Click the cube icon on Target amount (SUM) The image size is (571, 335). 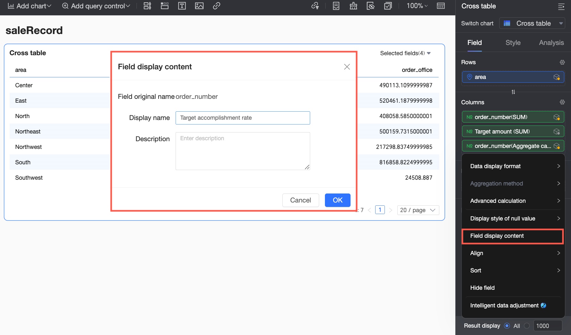coord(557,132)
